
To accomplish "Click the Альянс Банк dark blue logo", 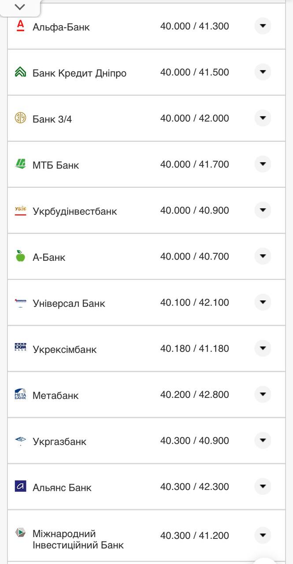I will [20, 486].
